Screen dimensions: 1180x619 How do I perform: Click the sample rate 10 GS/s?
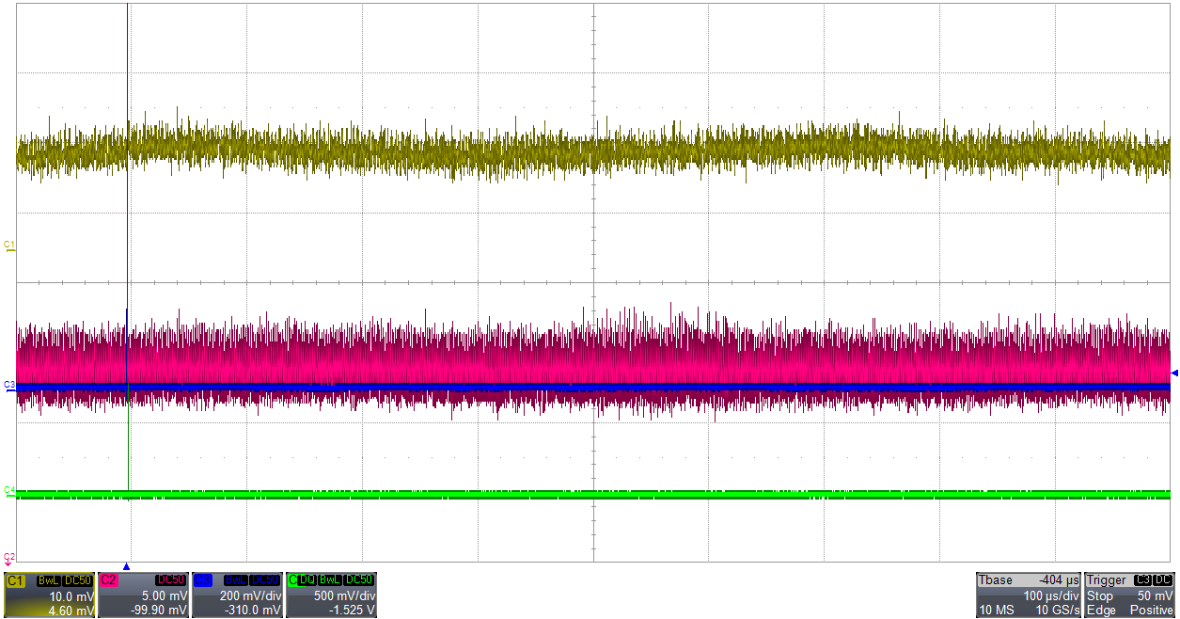[x=1058, y=611]
